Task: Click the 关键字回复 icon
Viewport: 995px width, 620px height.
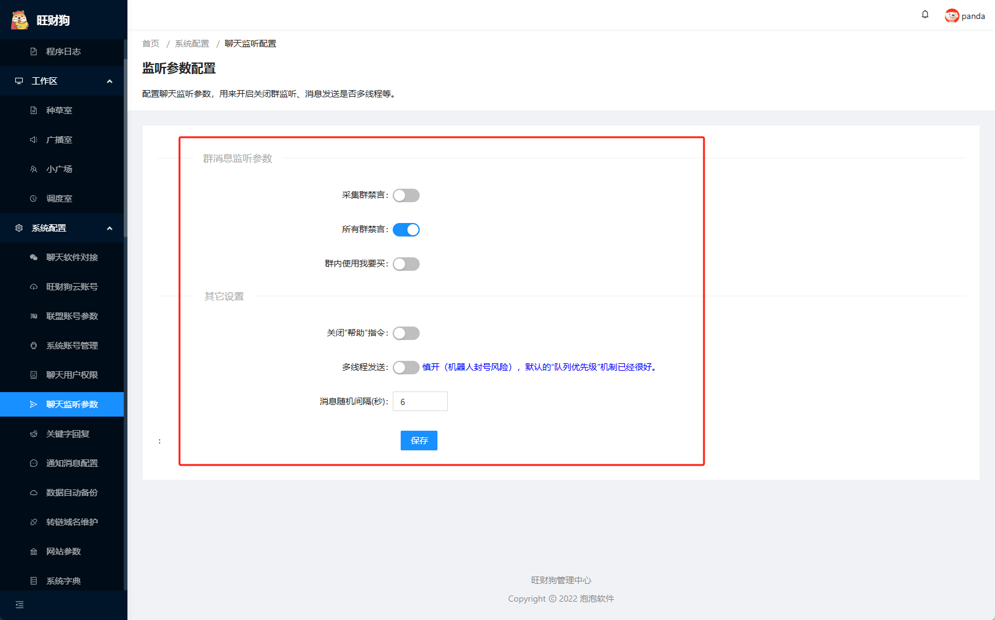Action: (x=34, y=434)
